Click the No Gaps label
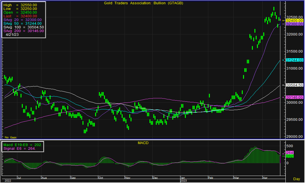This screenshot has width=305, height=183. [10, 137]
